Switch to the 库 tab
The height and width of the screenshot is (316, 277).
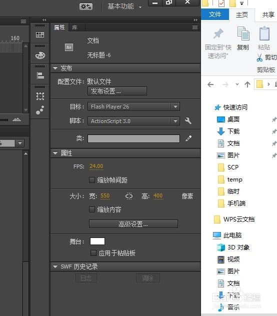click(x=75, y=27)
